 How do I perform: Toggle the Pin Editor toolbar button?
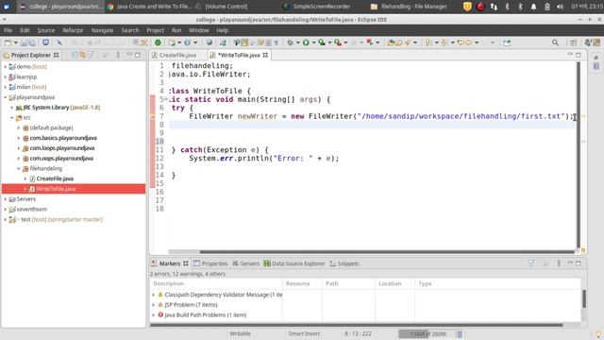pyautogui.click(x=507, y=42)
